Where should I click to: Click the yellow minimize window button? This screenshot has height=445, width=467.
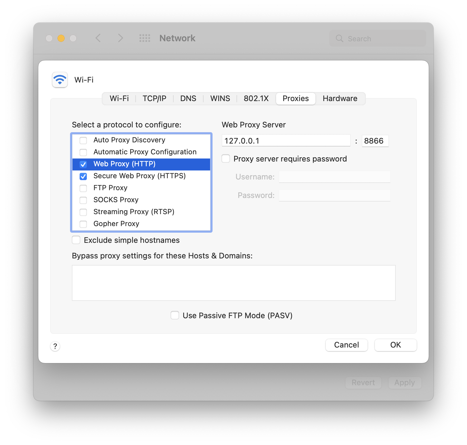click(x=61, y=38)
